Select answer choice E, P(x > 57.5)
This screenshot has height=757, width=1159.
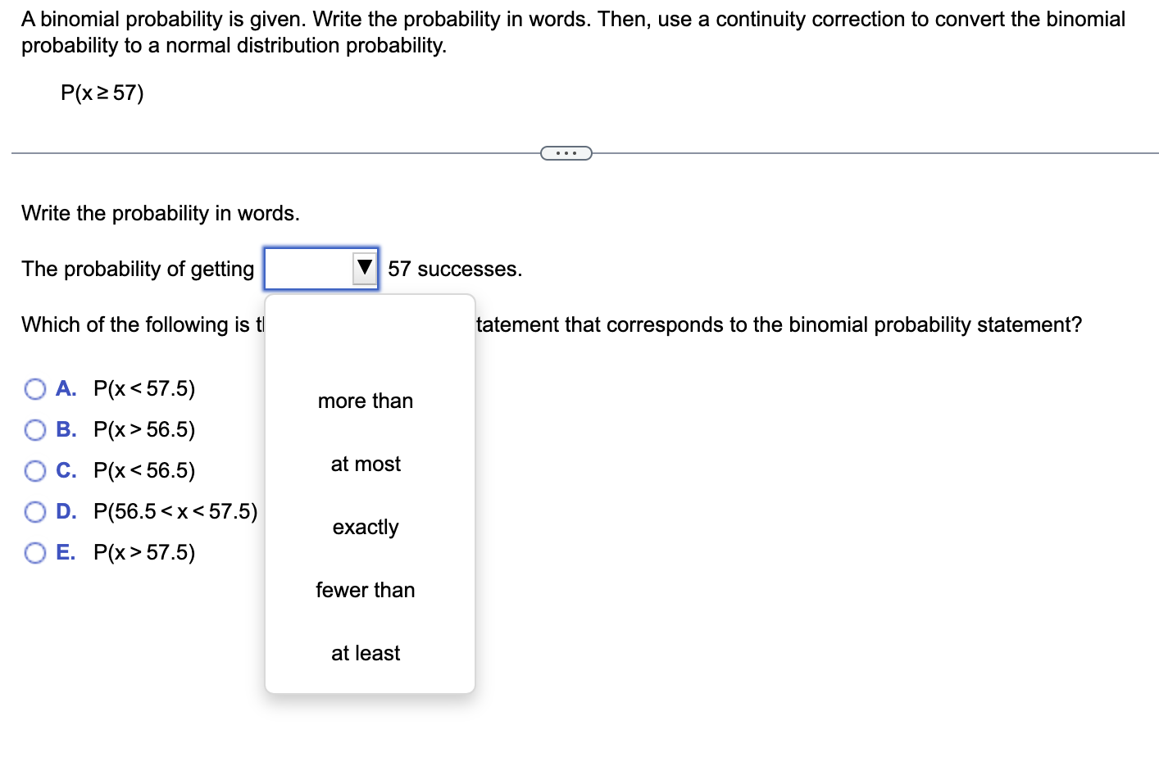pyautogui.click(x=34, y=552)
